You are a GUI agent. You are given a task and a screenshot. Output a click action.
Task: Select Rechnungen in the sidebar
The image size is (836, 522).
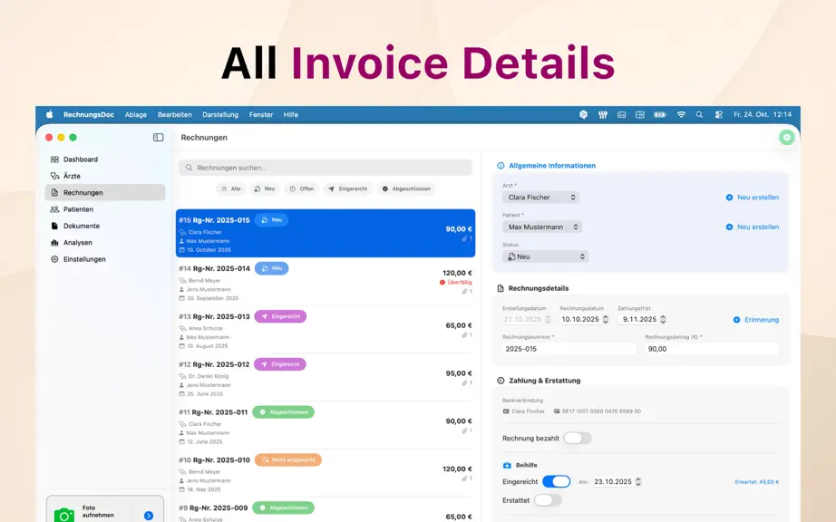click(x=104, y=192)
